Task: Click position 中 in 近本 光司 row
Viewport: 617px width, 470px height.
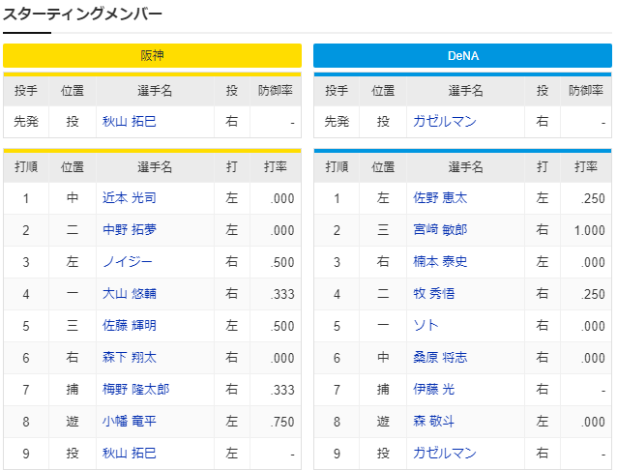Action: [x=73, y=197]
